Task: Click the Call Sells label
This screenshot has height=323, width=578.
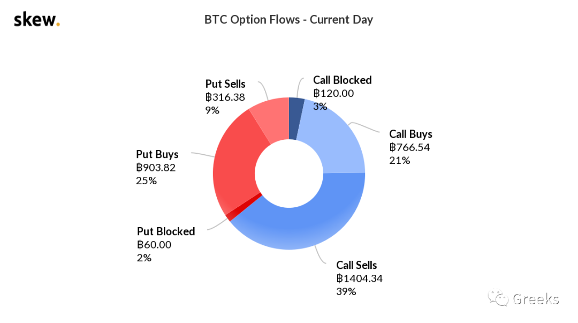Action: (x=356, y=265)
